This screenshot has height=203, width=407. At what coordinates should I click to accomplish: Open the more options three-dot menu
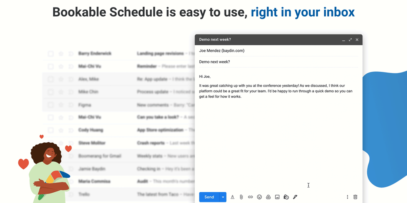(x=347, y=197)
